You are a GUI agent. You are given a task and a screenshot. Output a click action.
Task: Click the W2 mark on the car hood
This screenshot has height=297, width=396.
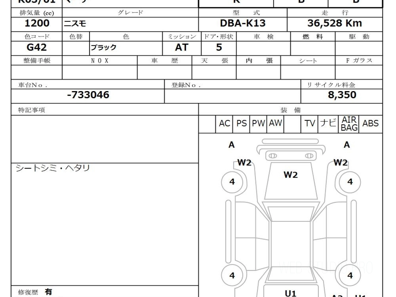(x=291, y=175)
